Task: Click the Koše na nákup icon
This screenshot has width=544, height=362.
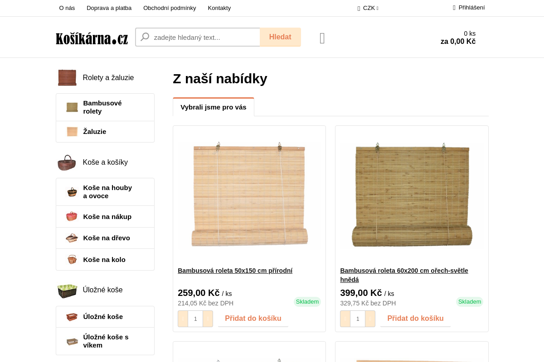Action: 72,217
